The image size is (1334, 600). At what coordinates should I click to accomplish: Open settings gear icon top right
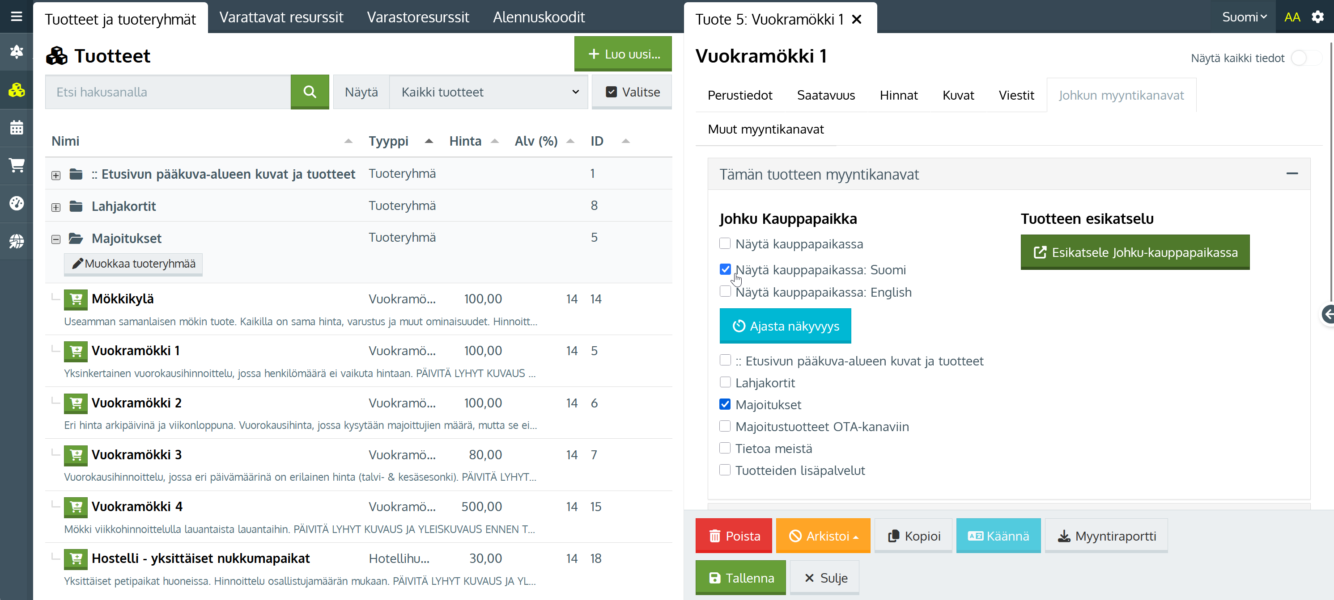pyautogui.click(x=1317, y=17)
